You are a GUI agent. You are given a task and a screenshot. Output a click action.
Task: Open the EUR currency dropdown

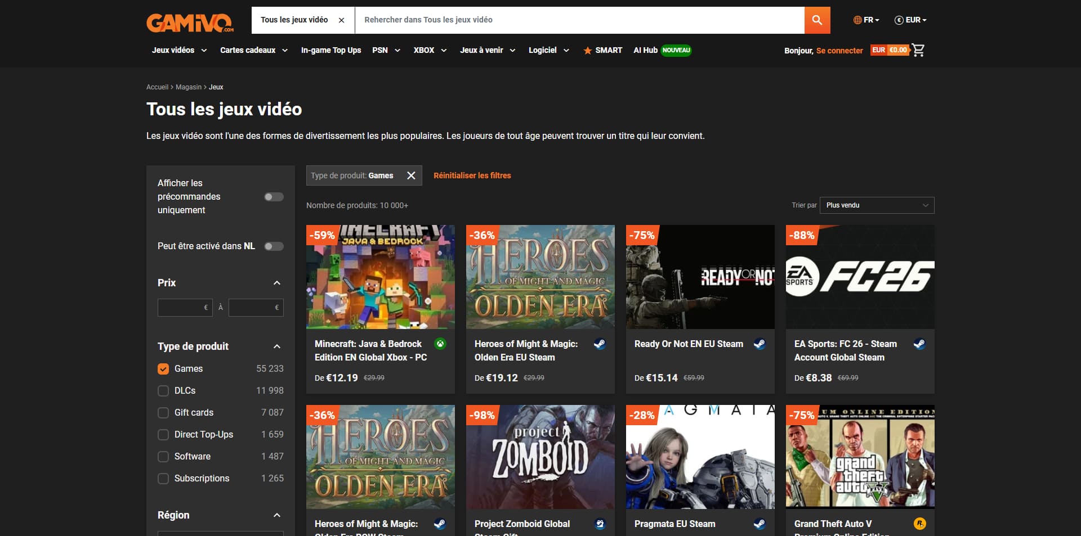click(x=910, y=20)
